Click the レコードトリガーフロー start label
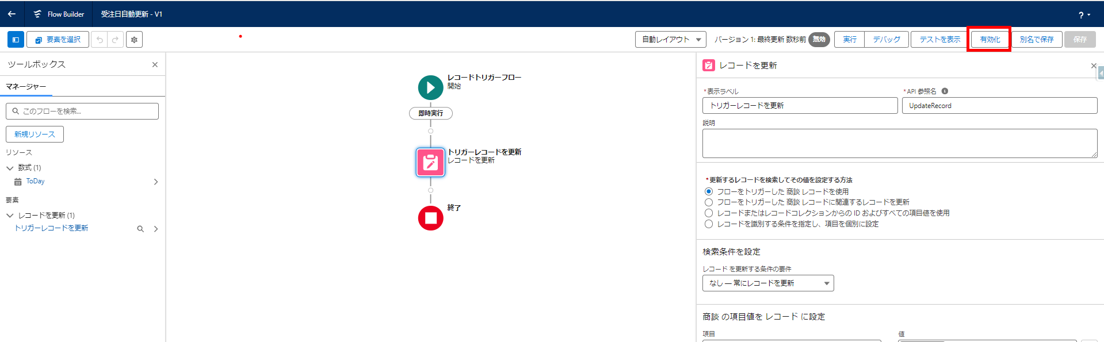This screenshot has height=342, width=1104. click(x=484, y=78)
